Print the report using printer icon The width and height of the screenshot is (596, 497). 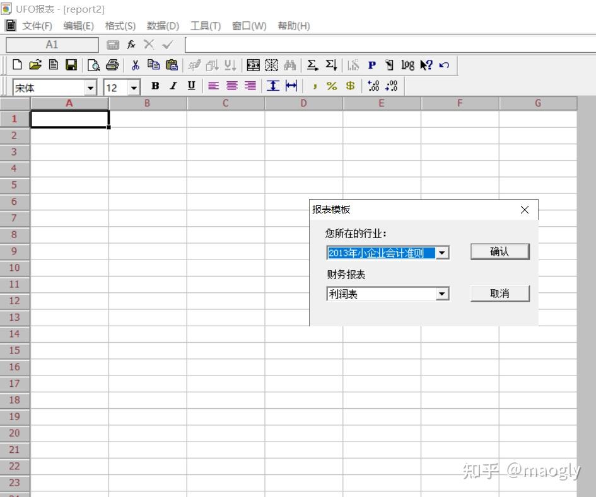tap(112, 65)
